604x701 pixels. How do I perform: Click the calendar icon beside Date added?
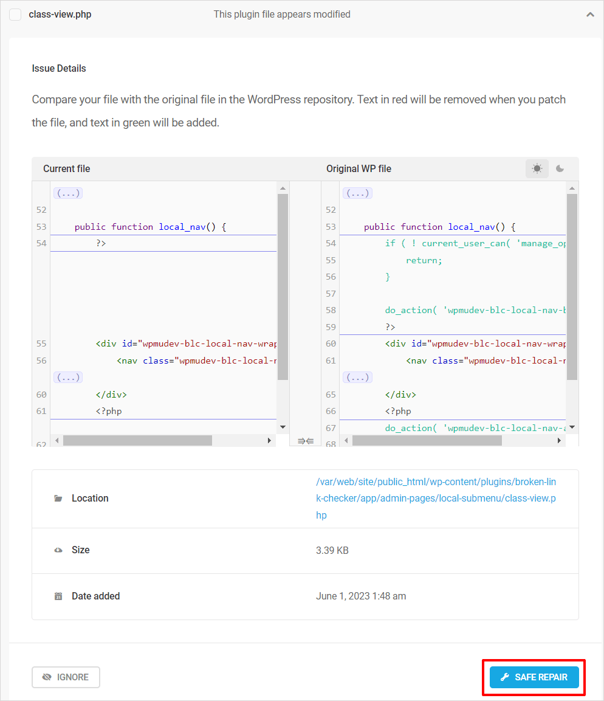[x=58, y=596]
